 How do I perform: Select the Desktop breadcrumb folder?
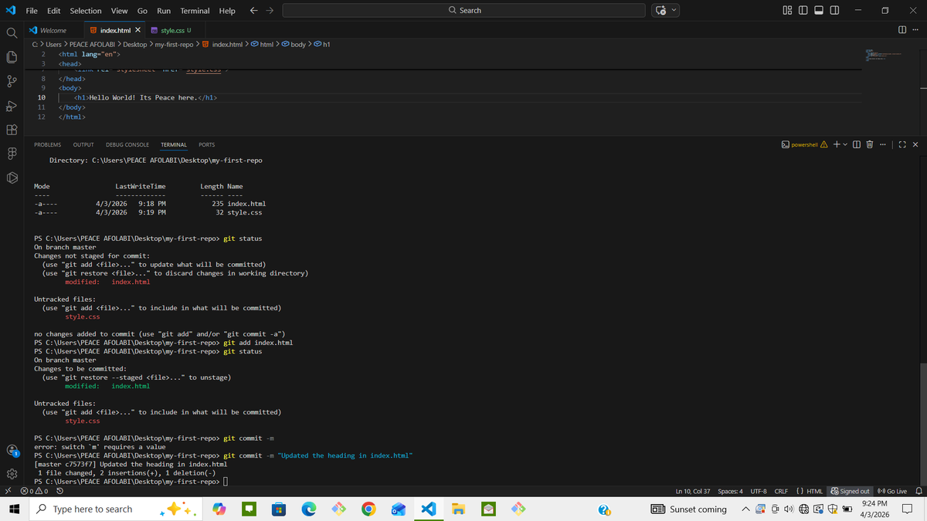coord(135,44)
